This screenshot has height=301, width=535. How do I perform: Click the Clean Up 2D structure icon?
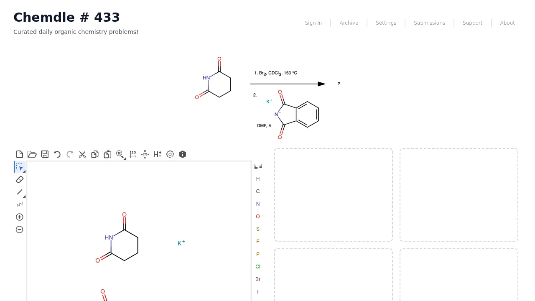coord(132,154)
